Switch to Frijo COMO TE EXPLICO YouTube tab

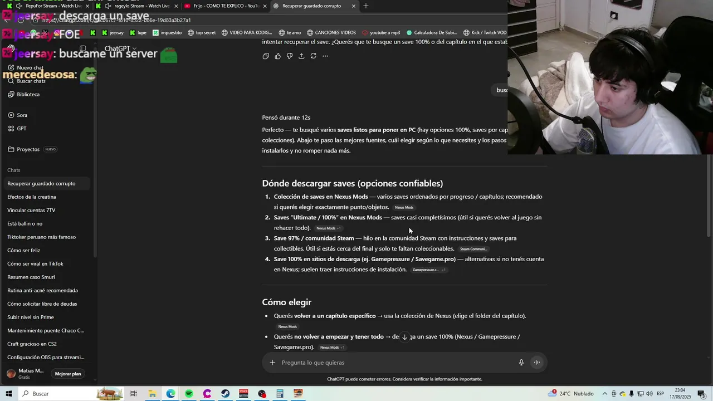click(x=226, y=6)
